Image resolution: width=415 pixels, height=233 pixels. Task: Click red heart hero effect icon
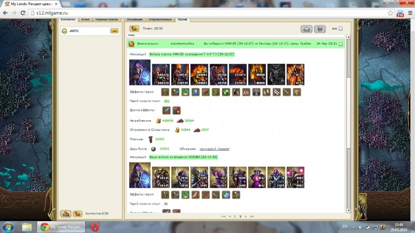[x=205, y=92]
